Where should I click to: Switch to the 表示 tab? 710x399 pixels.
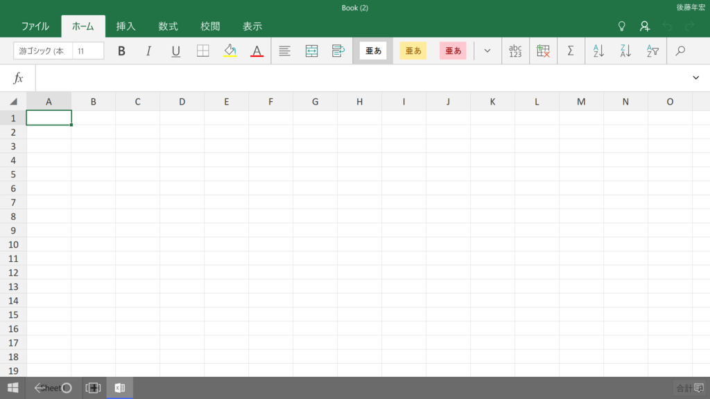coord(252,26)
